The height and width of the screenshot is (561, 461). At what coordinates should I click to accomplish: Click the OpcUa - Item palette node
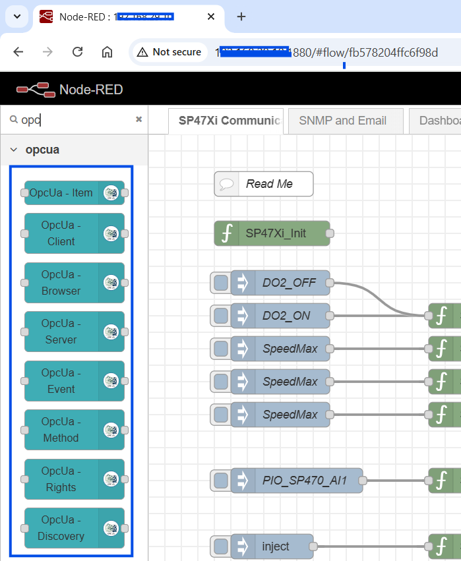(x=75, y=193)
